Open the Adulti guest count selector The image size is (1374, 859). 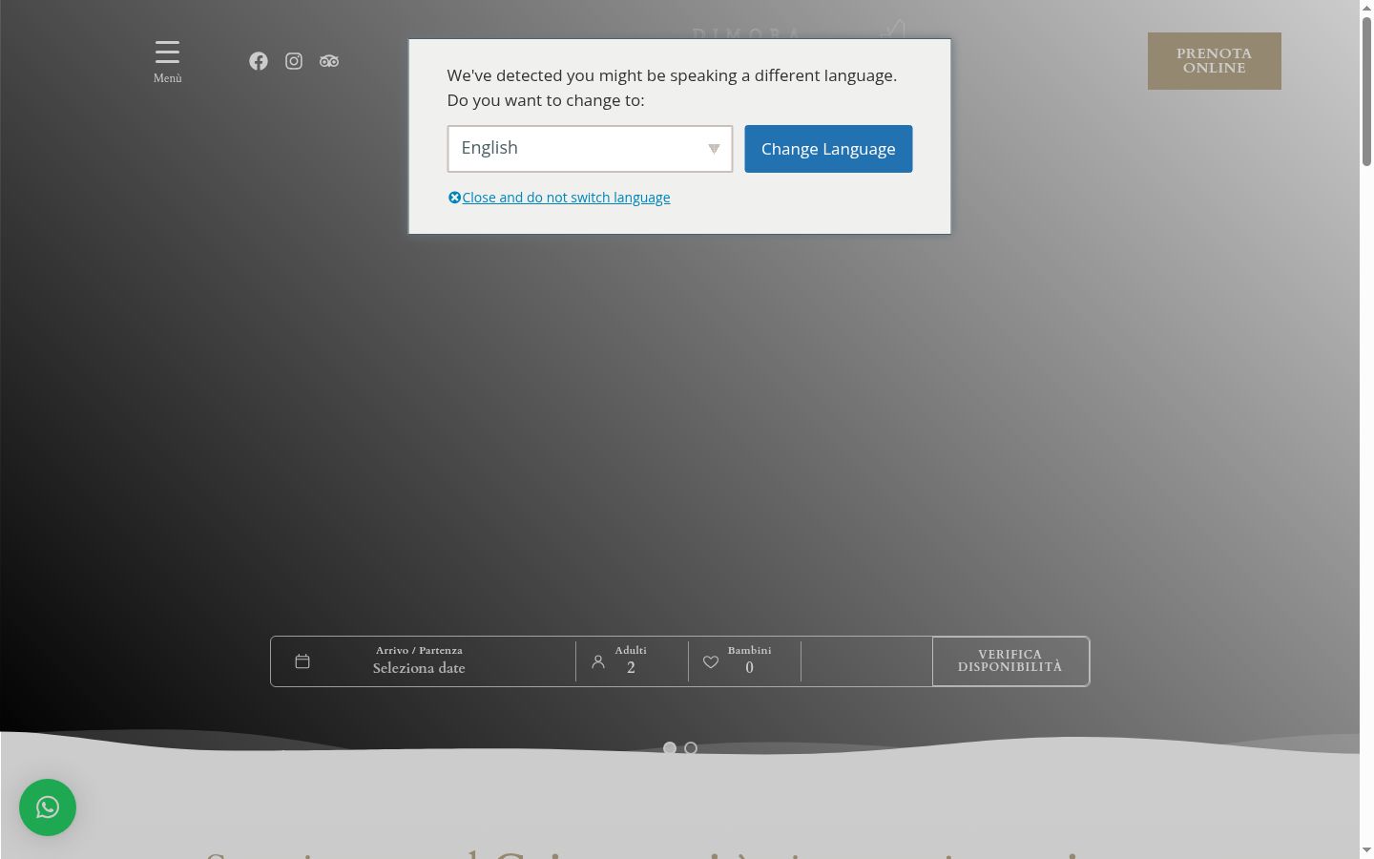point(632,661)
